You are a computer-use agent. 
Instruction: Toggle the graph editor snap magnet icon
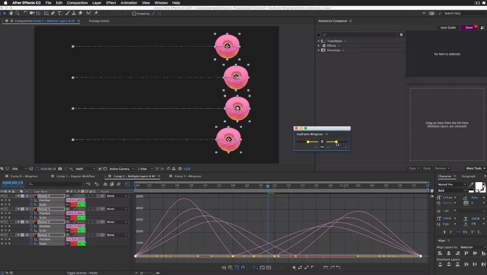[243, 267]
